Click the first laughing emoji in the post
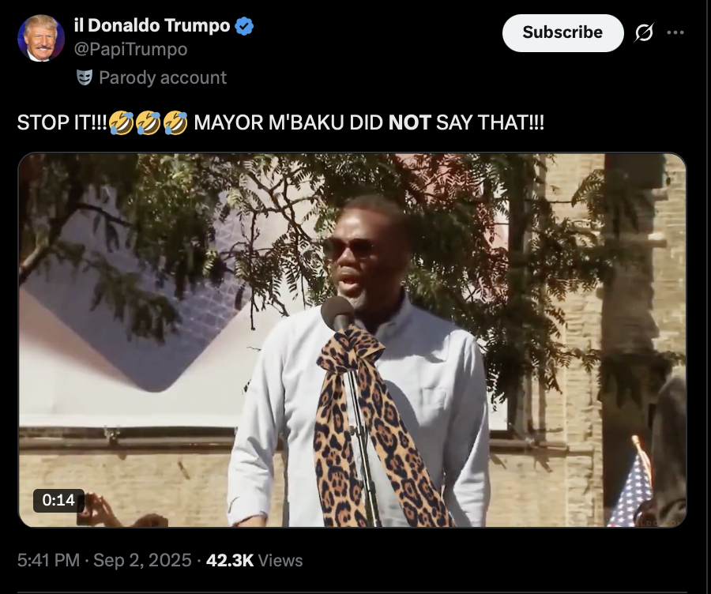711x594 pixels. [121, 123]
